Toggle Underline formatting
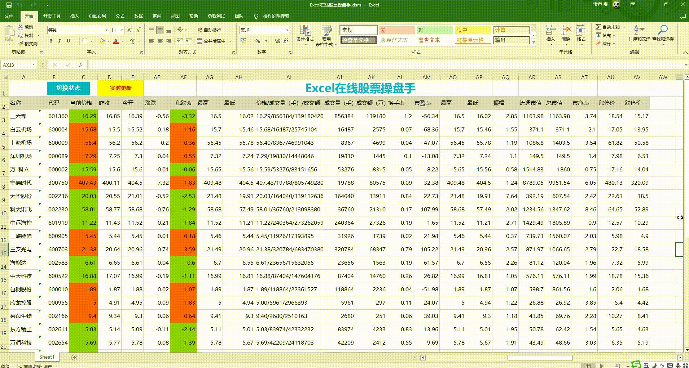The height and width of the screenshot is (368, 689). click(68, 41)
